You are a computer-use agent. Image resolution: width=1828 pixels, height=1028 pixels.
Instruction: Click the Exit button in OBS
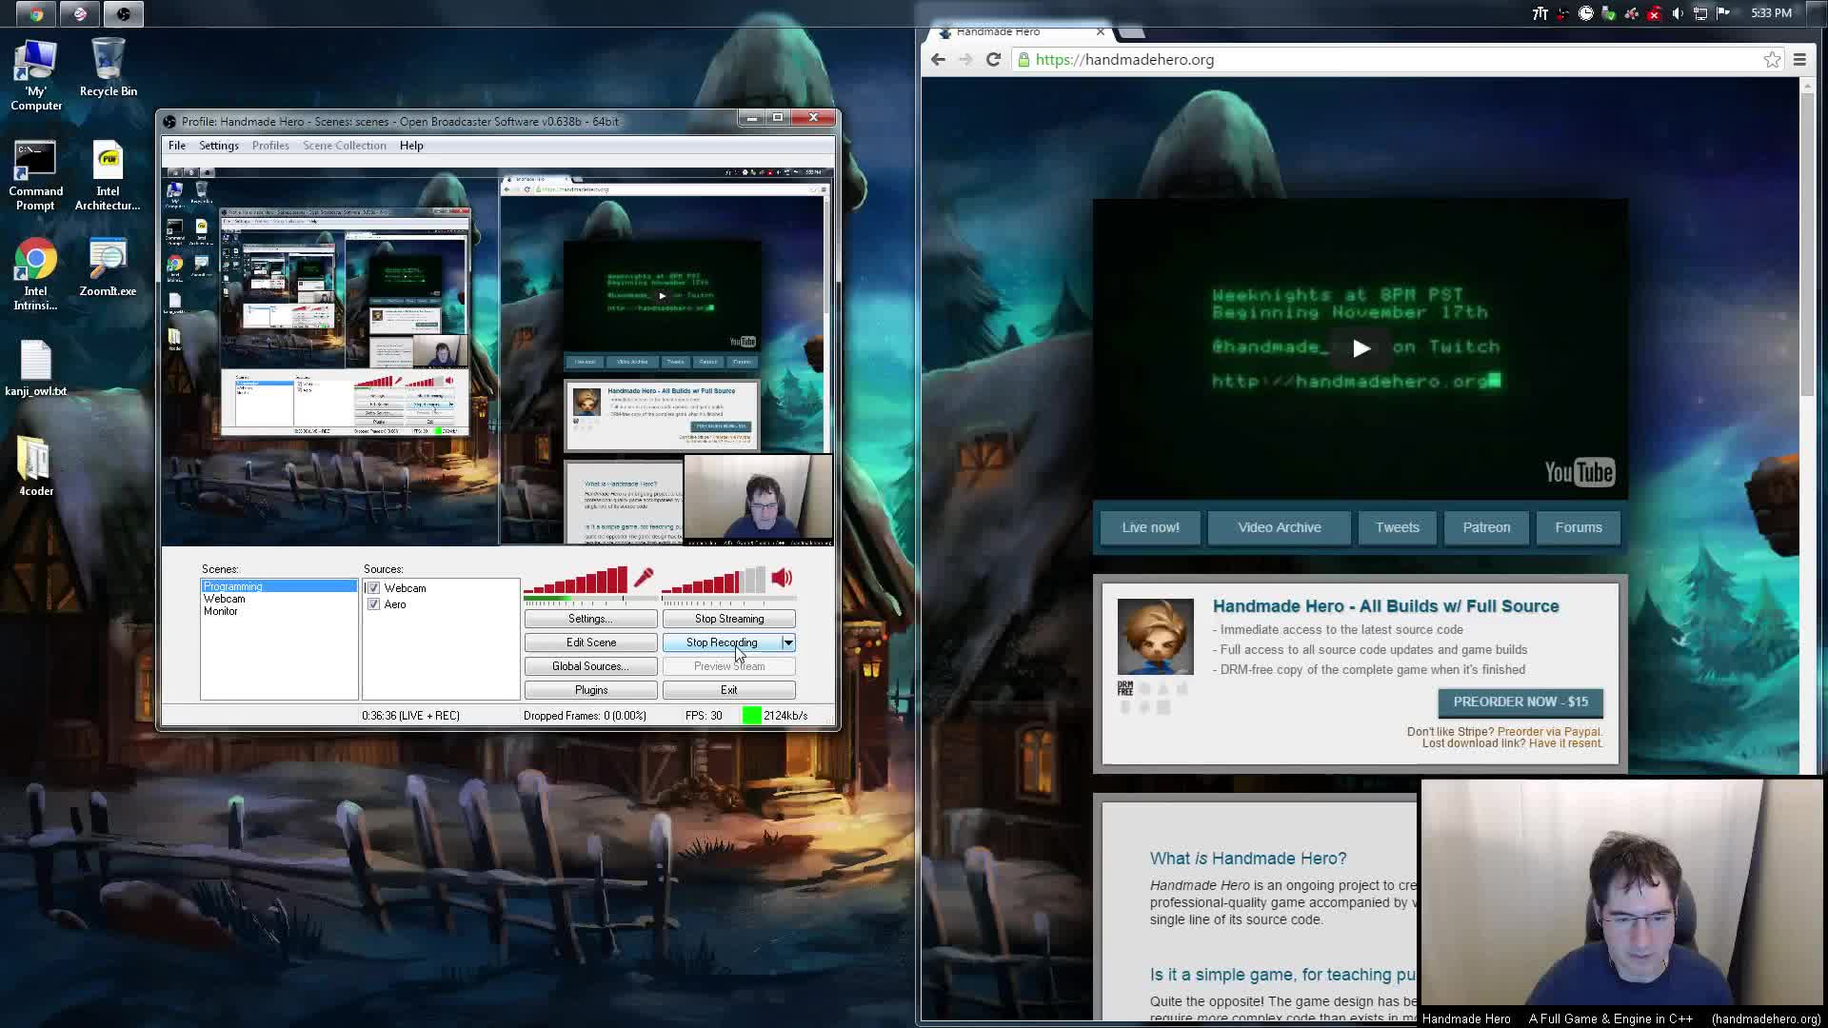pyautogui.click(x=729, y=690)
